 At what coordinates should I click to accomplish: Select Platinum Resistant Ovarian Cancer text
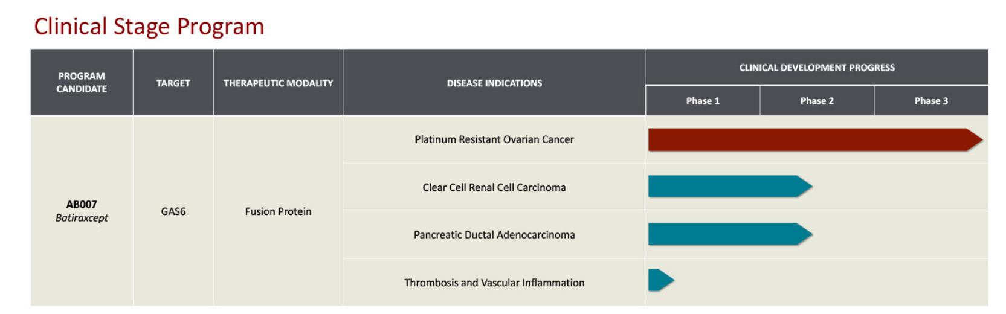pos(494,139)
